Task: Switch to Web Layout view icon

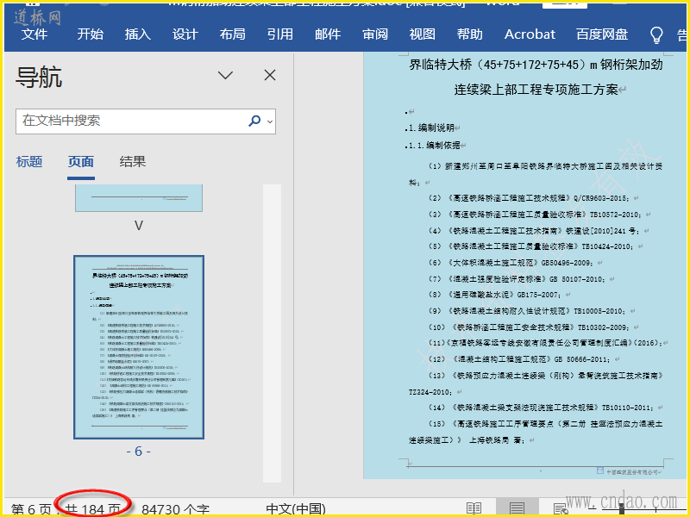Action: (560, 508)
